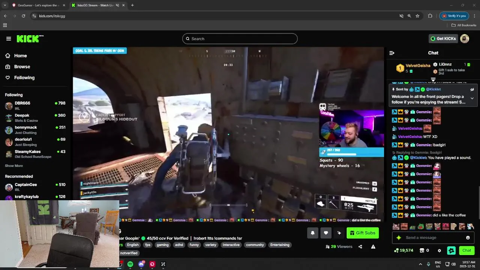
Task: Click the taskbar microphone icon
Action: [x=429, y=264]
